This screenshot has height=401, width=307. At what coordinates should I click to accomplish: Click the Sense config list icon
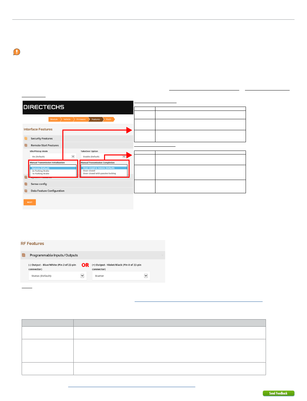tap(26, 184)
